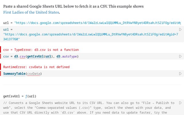Click the url argument inside getCsvUrl(url) call

49,56
